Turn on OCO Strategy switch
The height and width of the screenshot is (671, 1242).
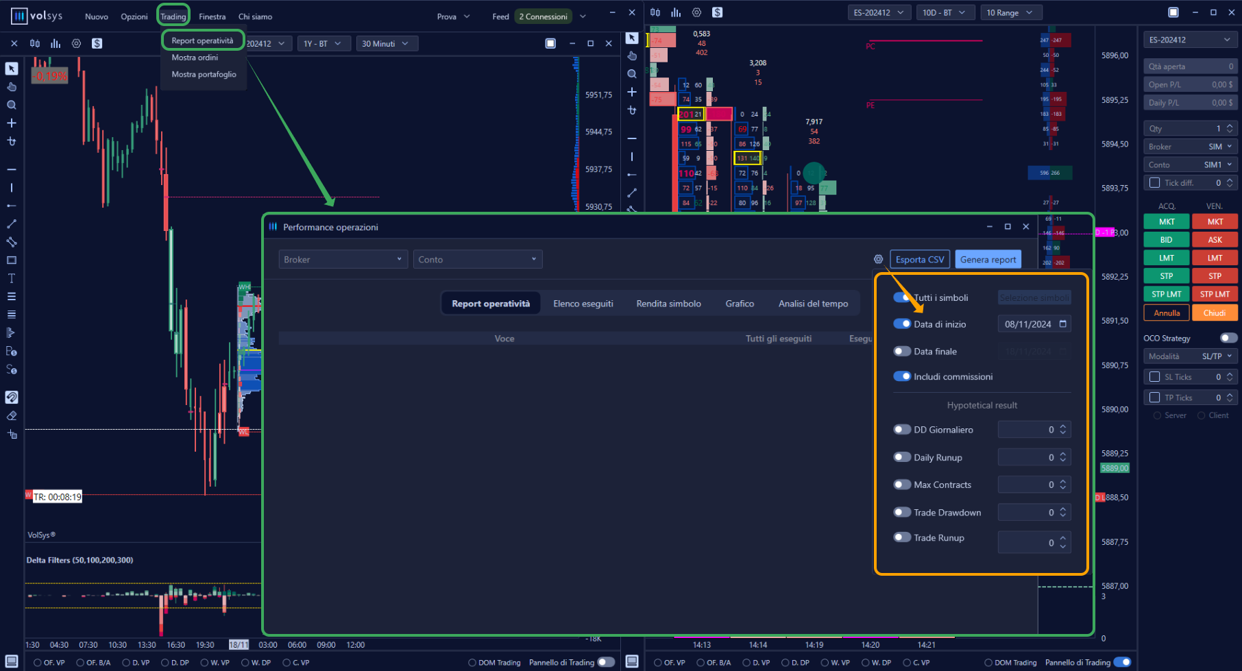coord(1228,338)
